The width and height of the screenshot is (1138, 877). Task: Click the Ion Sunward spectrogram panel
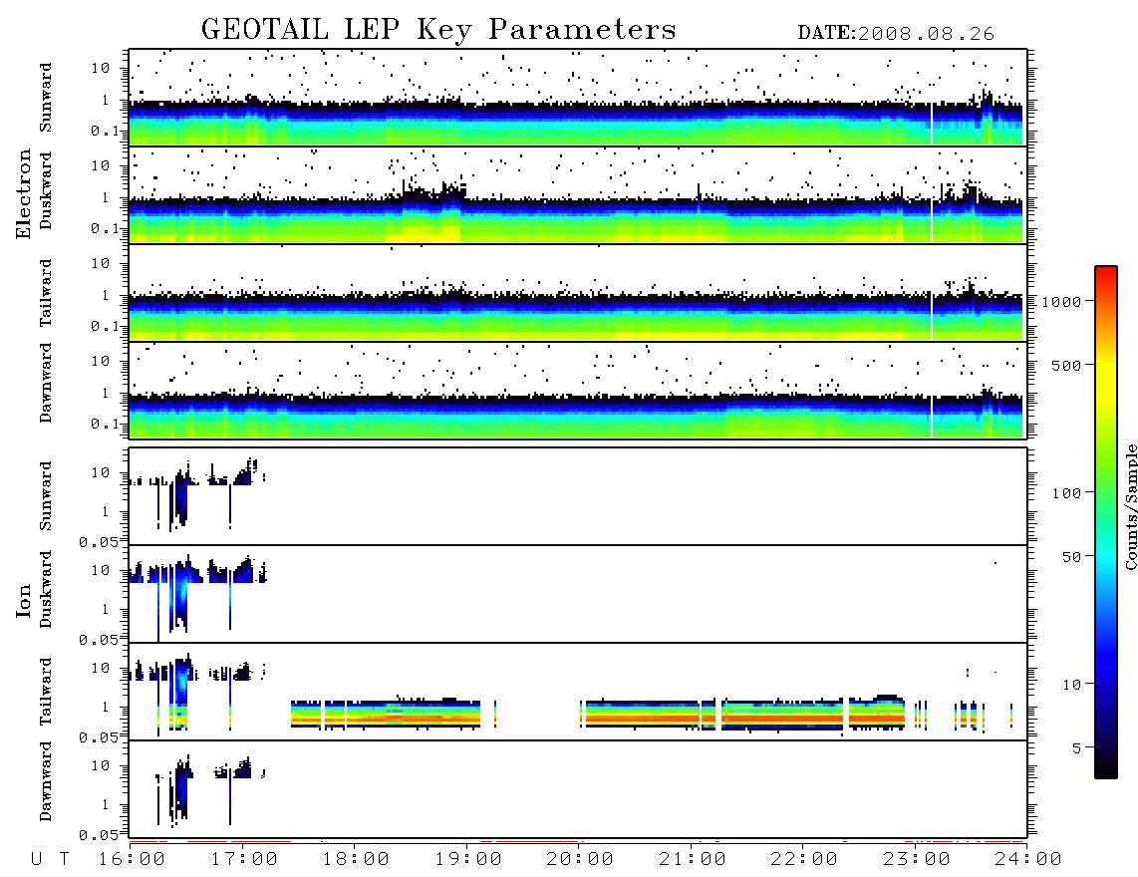pos(578,496)
